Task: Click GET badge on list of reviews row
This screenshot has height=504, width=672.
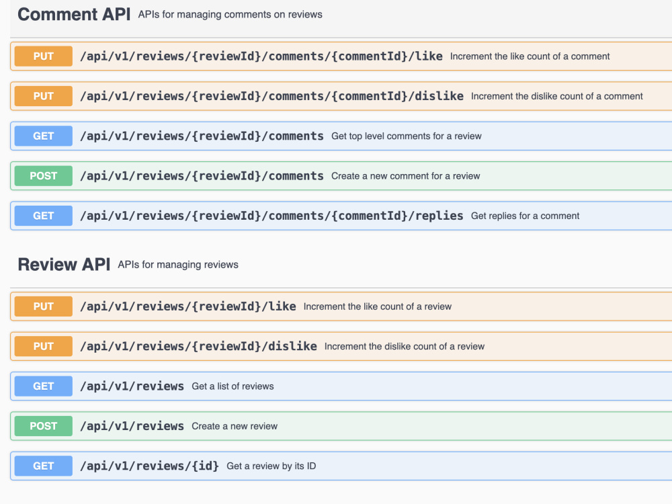Action: tap(43, 386)
